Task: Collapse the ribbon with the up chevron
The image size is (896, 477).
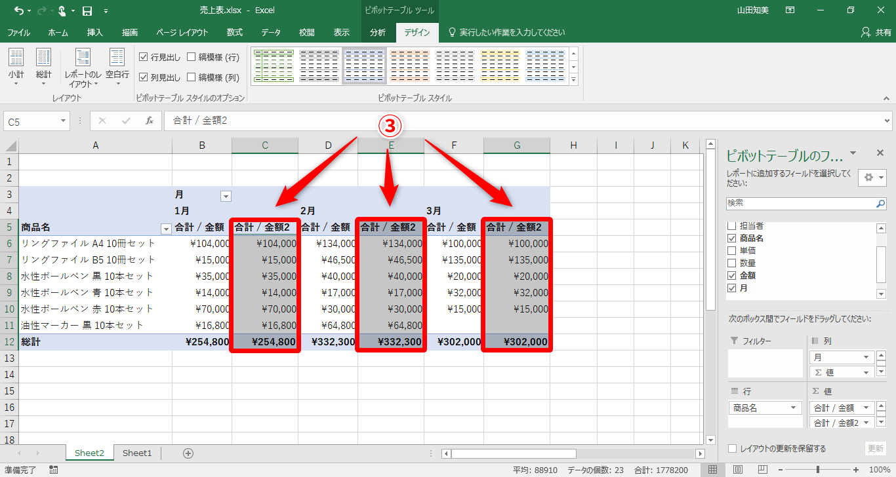Action: (885, 98)
